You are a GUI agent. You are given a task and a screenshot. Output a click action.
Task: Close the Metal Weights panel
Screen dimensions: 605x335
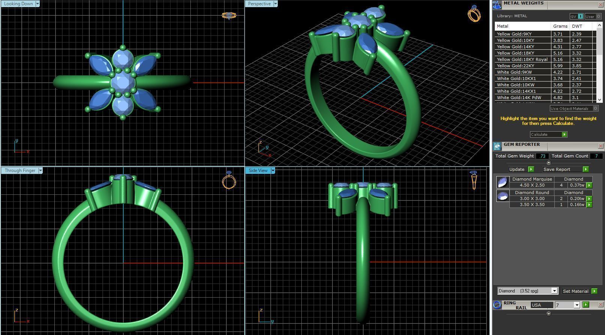click(x=601, y=5)
